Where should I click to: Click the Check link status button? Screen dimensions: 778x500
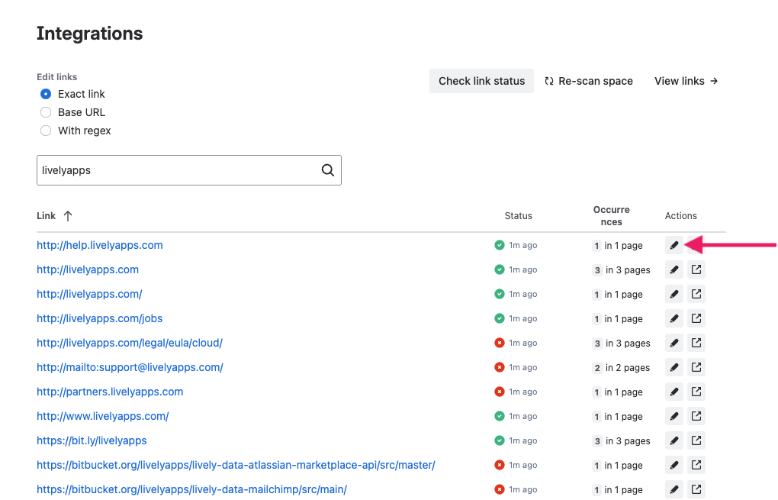coord(481,81)
